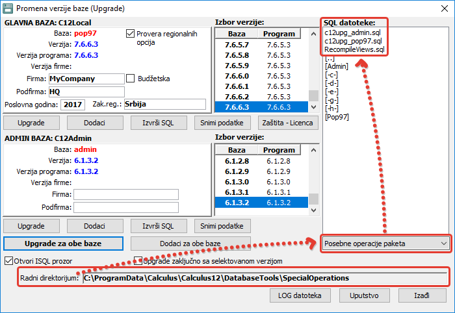Screen dimensions: 455x313
Task: Uncheck Otvori ISQL prozor option
Action: 9,261
